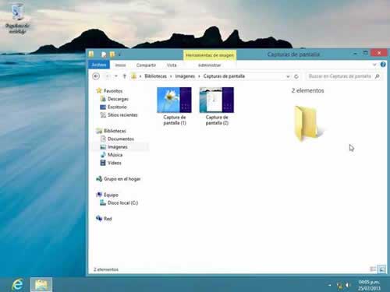Click the up-one-level arrow button
The image size is (390, 292).
coord(125,76)
